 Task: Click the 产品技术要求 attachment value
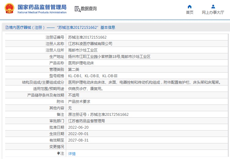point(79,102)
